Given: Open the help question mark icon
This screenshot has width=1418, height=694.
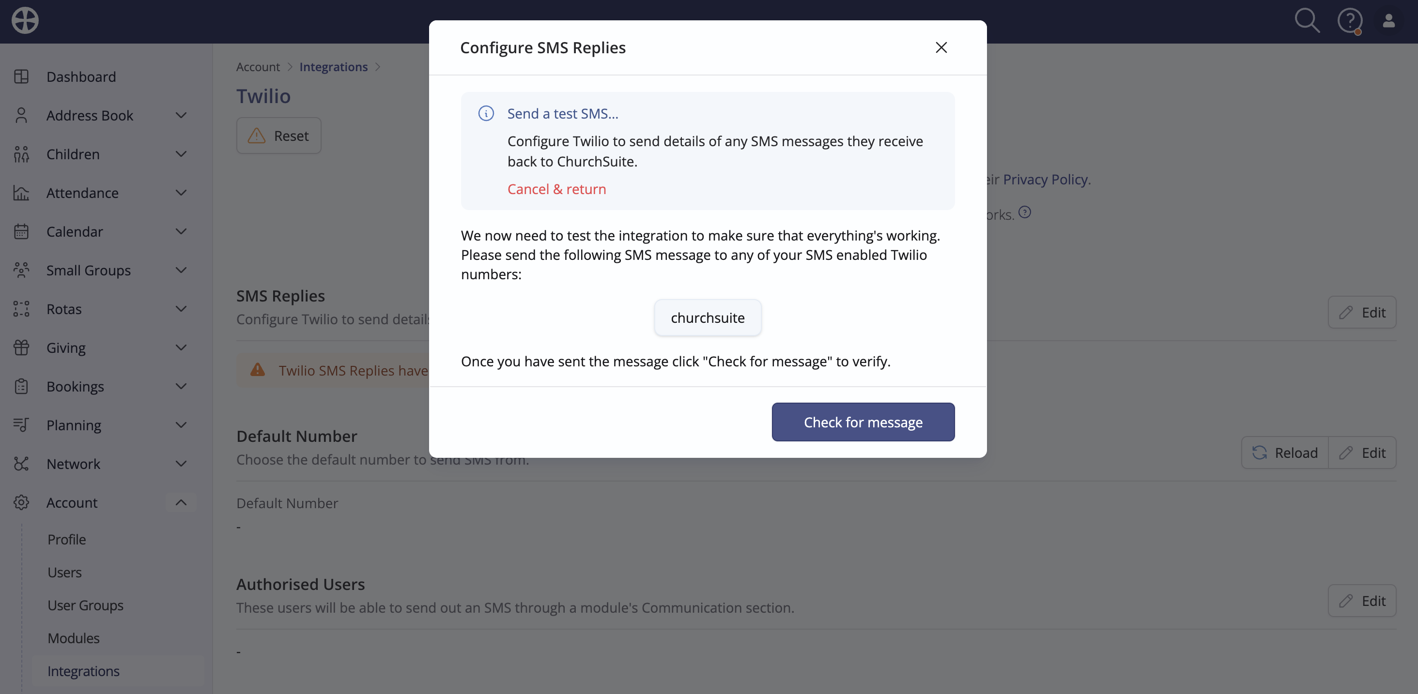Looking at the screenshot, I should click(1350, 21).
